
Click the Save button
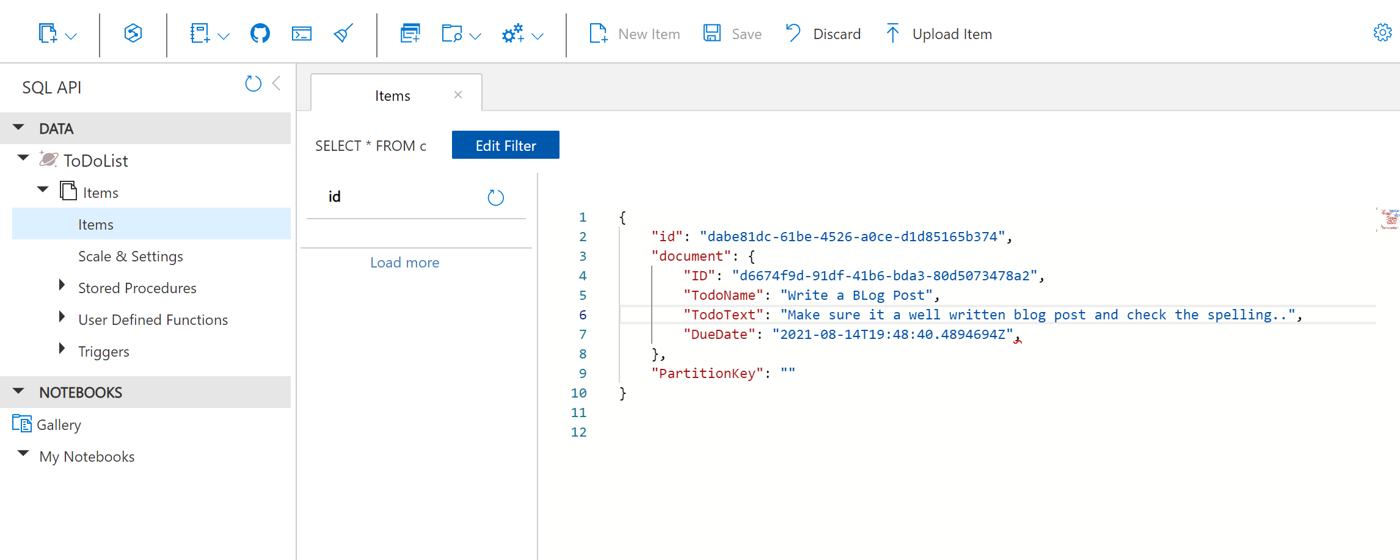tap(732, 34)
